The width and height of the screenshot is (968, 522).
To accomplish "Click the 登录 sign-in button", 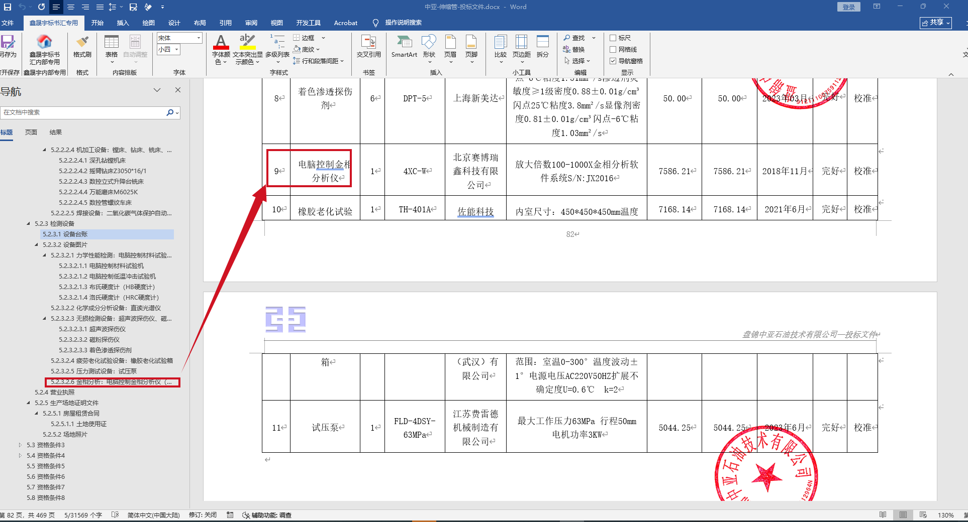I will pos(849,7).
